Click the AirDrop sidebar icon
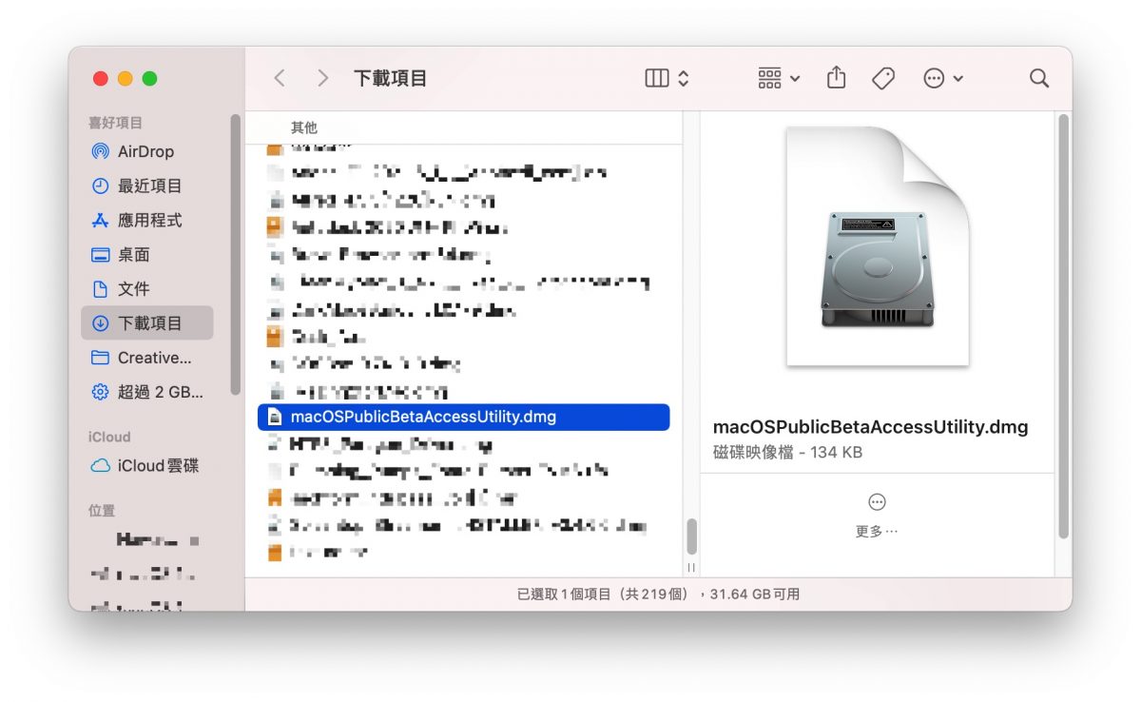Screen dimensions: 1141x702 100,151
